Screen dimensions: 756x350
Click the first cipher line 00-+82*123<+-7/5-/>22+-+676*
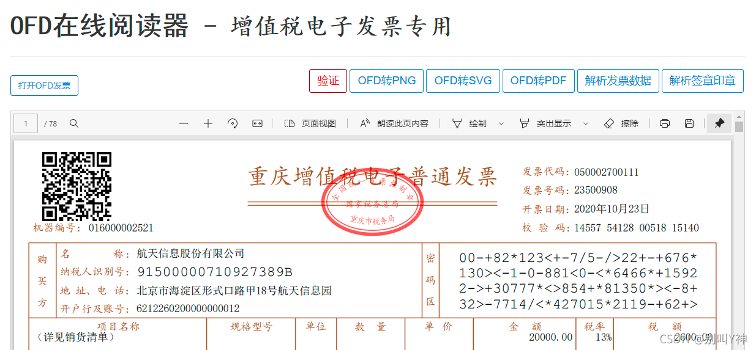coord(578,258)
